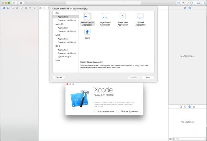Screen dimensions: 207x141
Task: Close the About Xcode window
Action: pos(67,84)
